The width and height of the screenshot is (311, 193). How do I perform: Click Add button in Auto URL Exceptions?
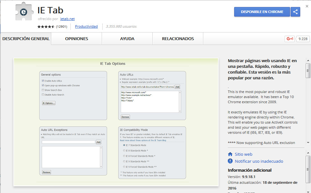coord(98,142)
